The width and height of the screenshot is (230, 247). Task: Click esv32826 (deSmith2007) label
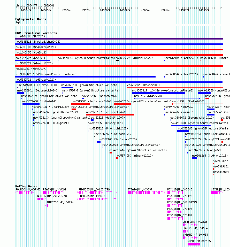[108, 118]
